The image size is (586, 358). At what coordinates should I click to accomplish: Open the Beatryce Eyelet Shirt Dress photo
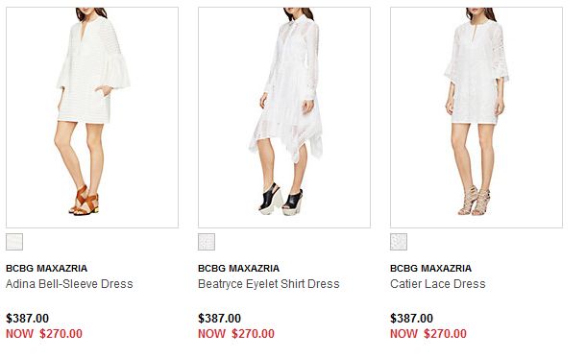284,117
